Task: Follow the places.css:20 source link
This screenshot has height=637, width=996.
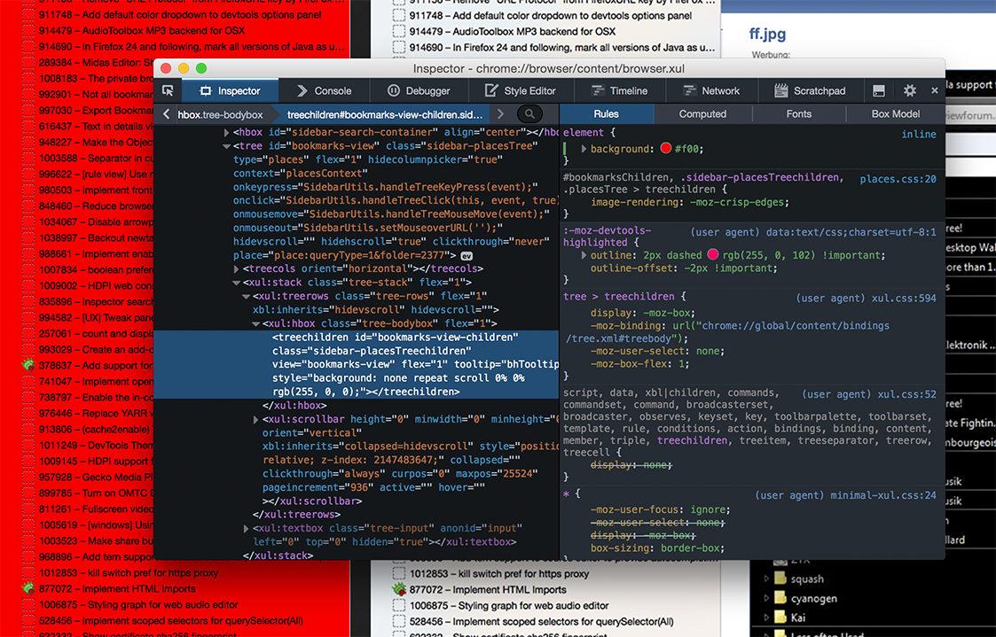Action: point(898,179)
